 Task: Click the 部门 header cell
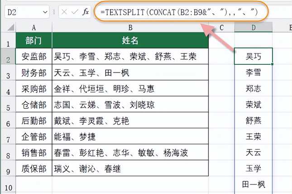[34, 41]
